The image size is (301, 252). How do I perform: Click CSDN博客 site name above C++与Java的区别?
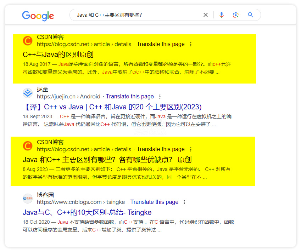[50, 37]
